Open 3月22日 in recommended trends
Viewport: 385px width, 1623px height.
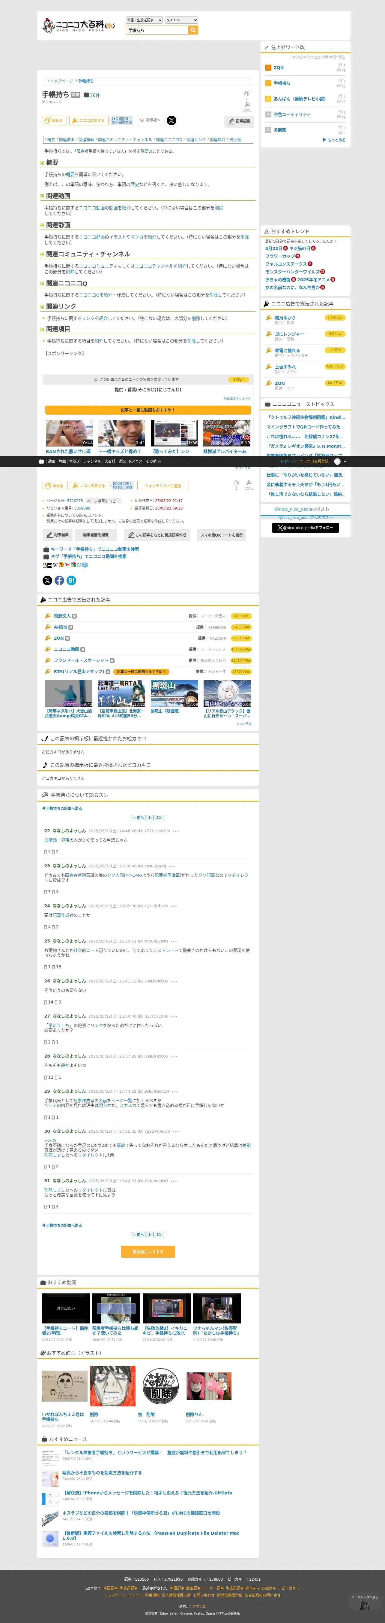point(274,248)
